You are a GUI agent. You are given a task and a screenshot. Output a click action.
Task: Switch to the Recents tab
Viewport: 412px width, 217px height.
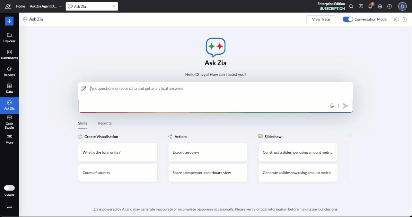point(104,123)
